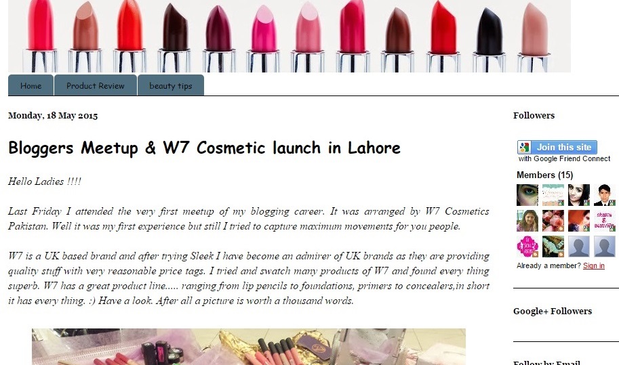This screenshot has height=365, width=619.
Task: Open the Product Review tab
Action: pyautogui.click(x=96, y=85)
